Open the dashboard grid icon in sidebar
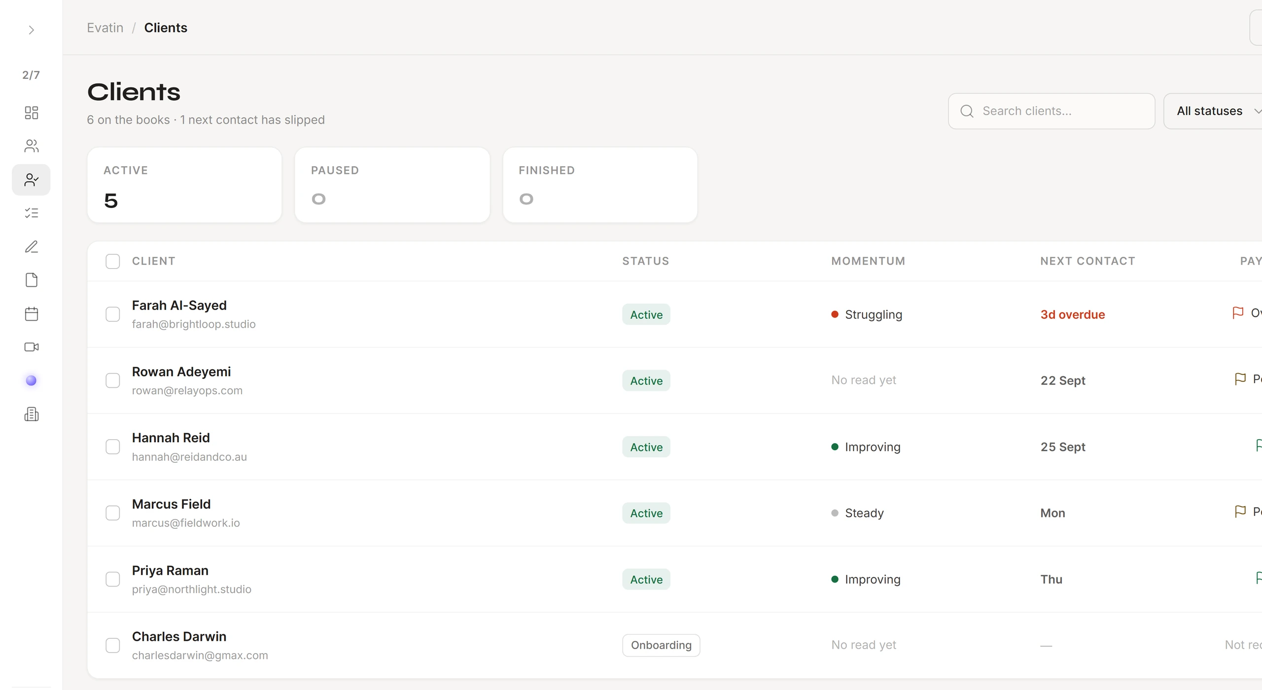The height and width of the screenshot is (690, 1262). coord(31,112)
